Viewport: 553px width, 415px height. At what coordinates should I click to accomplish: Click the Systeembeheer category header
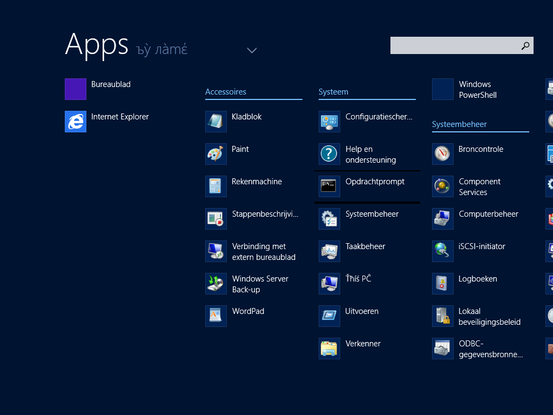pyautogui.click(x=459, y=124)
